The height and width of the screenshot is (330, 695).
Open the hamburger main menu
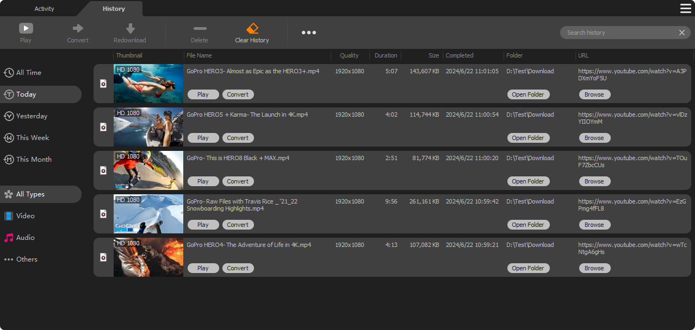click(685, 8)
